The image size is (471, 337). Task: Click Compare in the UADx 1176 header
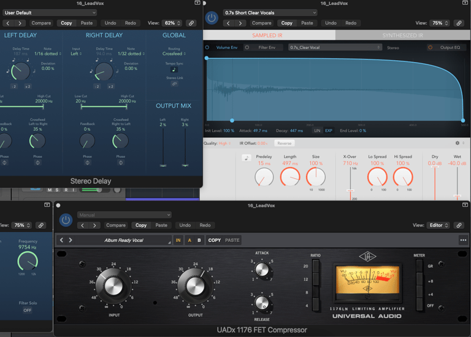click(116, 225)
